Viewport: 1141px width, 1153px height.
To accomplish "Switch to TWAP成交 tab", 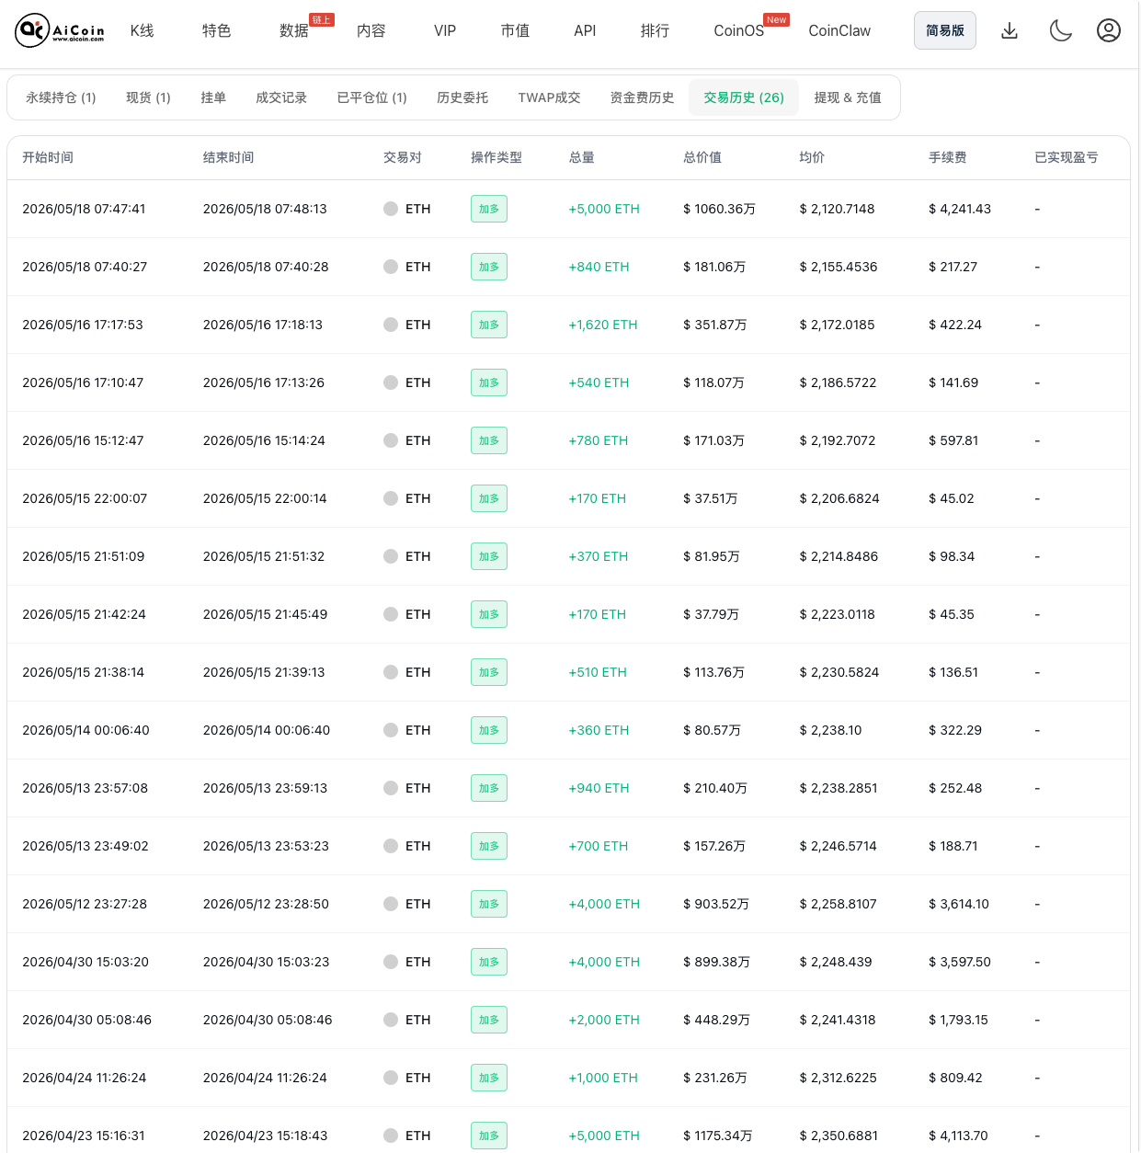I will coord(549,97).
